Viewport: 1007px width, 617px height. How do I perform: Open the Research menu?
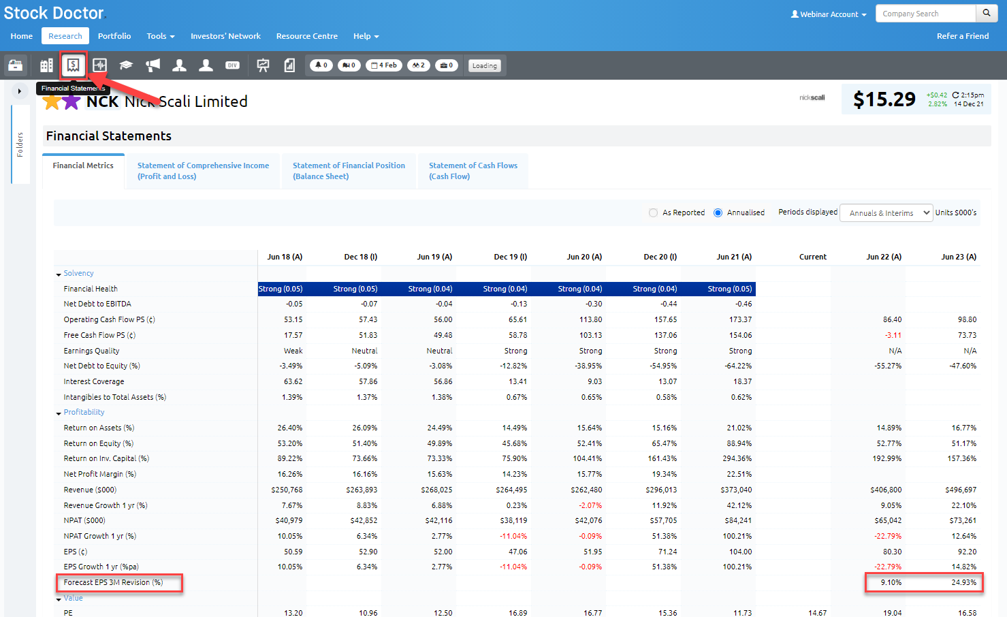tap(65, 36)
